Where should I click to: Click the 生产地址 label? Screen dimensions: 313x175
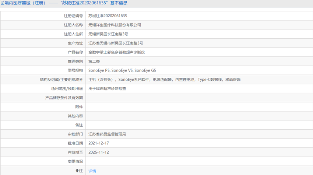(75, 43)
